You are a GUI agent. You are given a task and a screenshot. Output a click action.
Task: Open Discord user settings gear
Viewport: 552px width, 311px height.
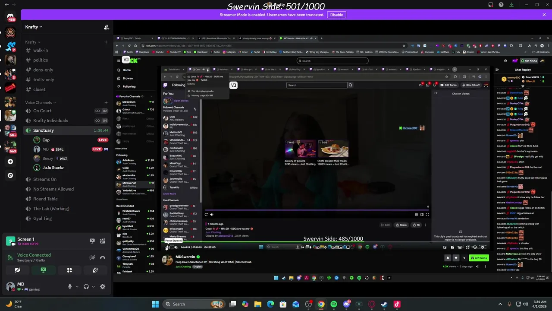pos(103,286)
